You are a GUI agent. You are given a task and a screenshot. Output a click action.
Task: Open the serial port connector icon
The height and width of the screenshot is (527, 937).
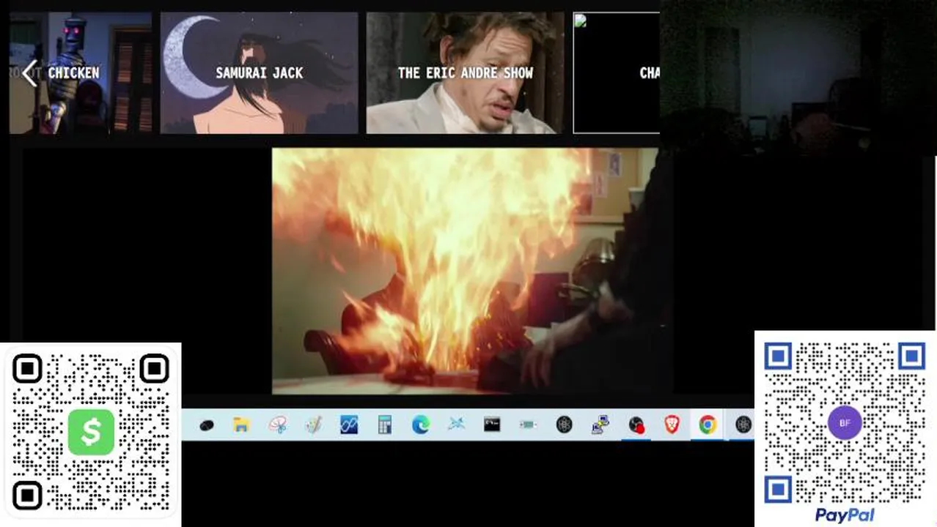pyautogui.click(x=528, y=425)
